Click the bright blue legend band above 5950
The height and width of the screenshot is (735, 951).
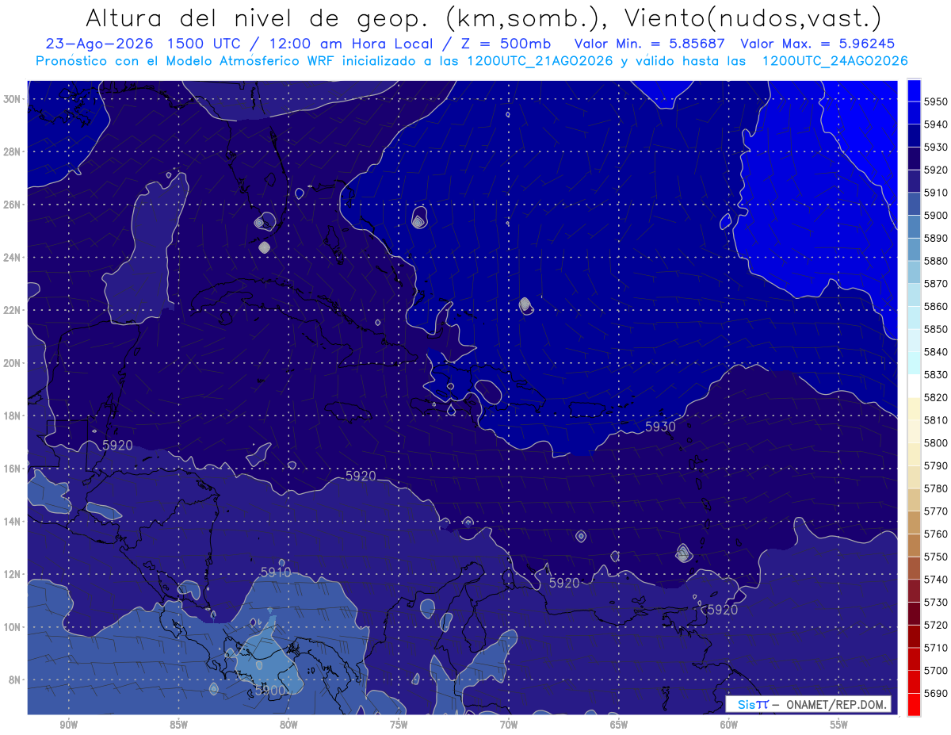point(914,90)
